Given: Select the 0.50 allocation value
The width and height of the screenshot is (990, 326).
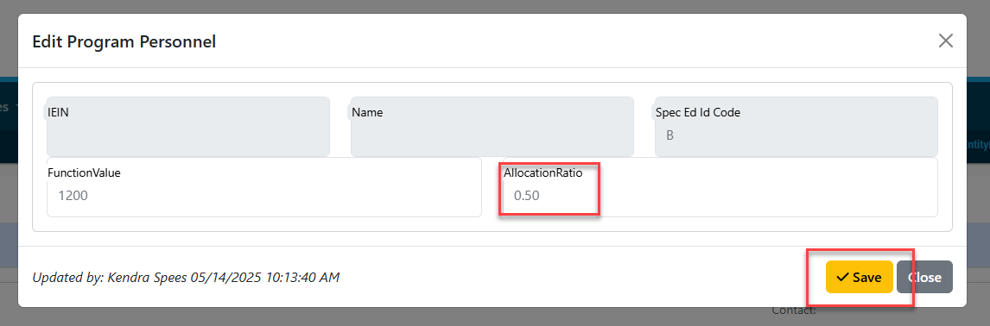Looking at the screenshot, I should tap(527, 196).
